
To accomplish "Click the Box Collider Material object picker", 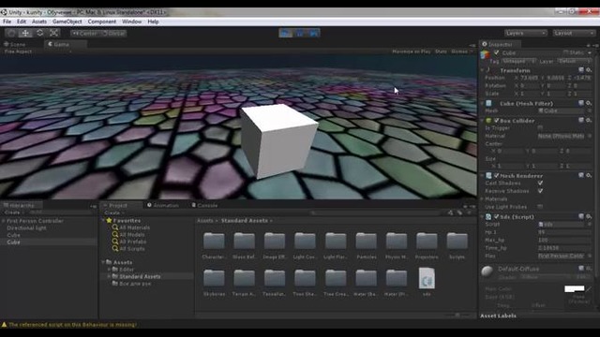I will [590, 136].
